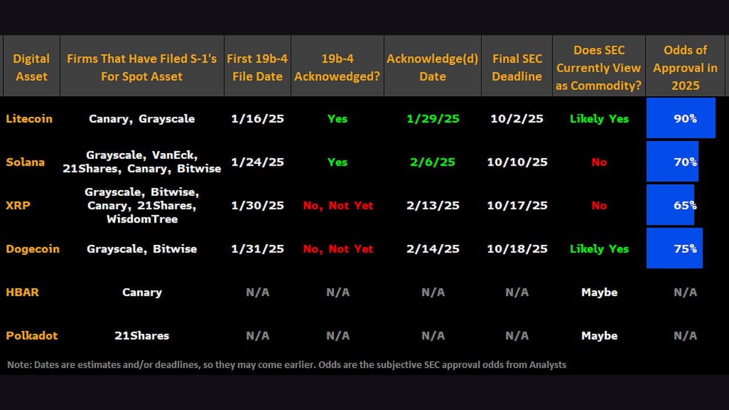Select Dogecoin's Likely Yes commodity view

pyautogui.click(x=599, y=248)
